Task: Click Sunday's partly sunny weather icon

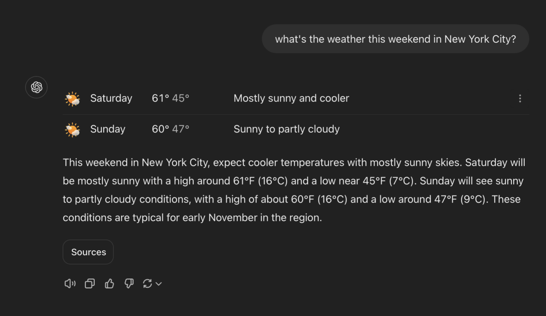Action: [x=72, y=130]
